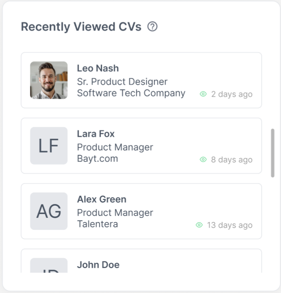This screenshot has width=281, height=293.
Task: Click the Sr. Product Designer job title
Action: click(x=122, y=81)
